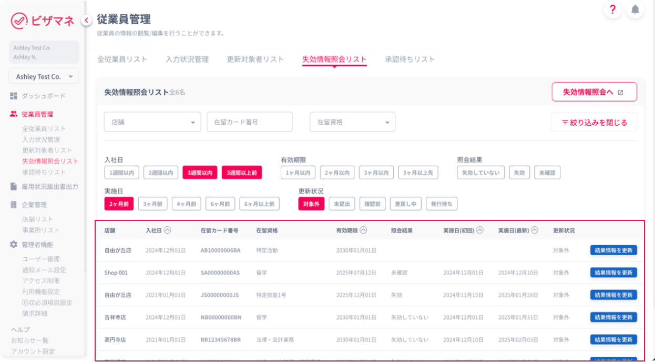Toggle the 3週間以内 filter under 入社日
This screenshot has width=655, height=362.
tap(200, 173)
